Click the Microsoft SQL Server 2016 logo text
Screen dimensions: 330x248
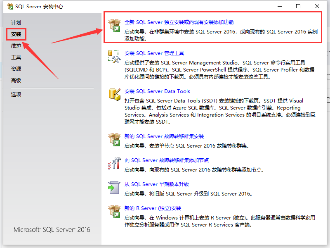[x=51, y=230]
